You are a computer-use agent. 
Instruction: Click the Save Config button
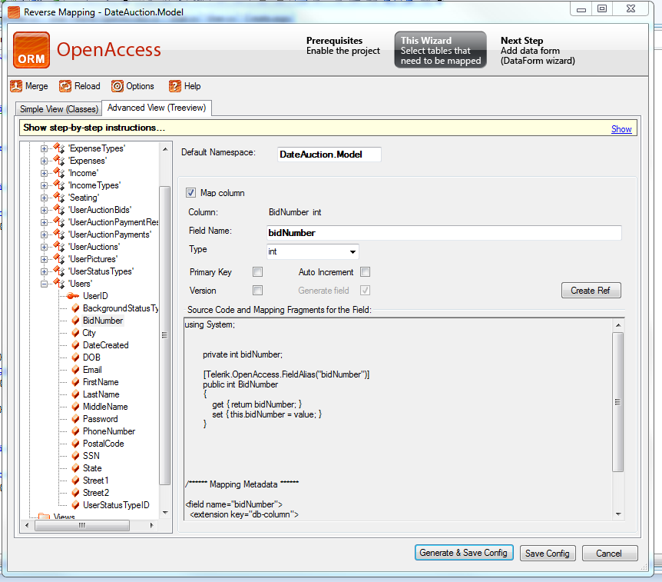tap(547, 554)
